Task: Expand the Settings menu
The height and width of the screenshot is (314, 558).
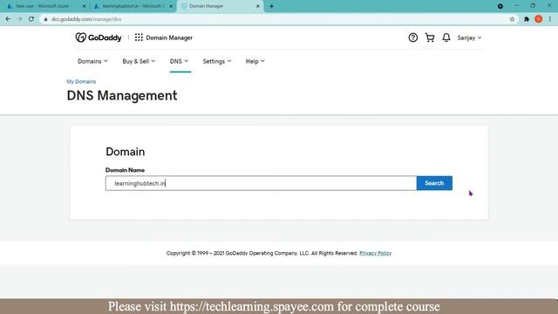Action: (217, 61)
